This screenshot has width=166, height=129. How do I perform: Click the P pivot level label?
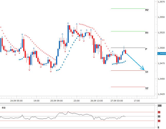pyautogui.click(x=146, y=49)
